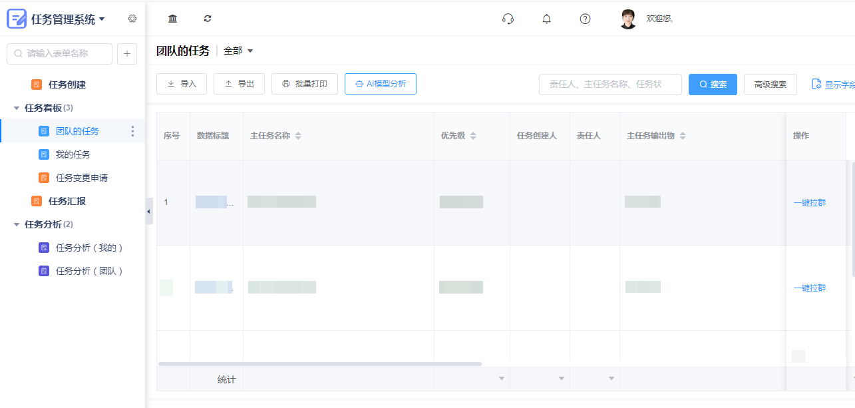
Task: Click the plus button beside form search
Action: (x=127, y=54)
